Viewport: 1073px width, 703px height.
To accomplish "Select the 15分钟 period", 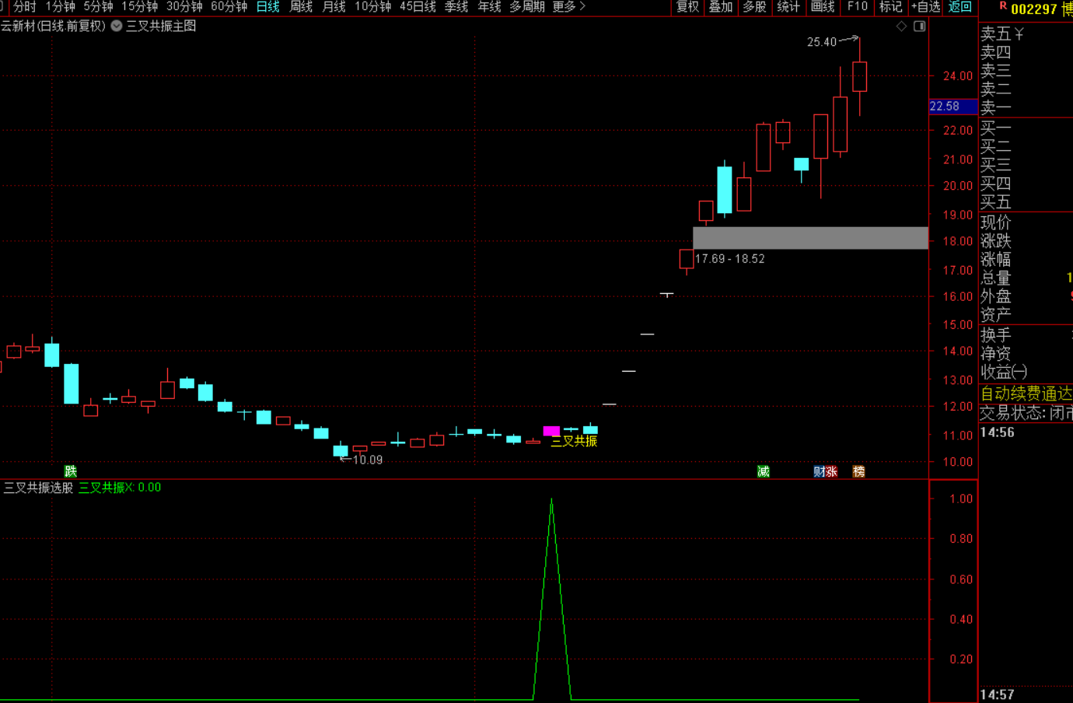I will (x=139, y=7).
